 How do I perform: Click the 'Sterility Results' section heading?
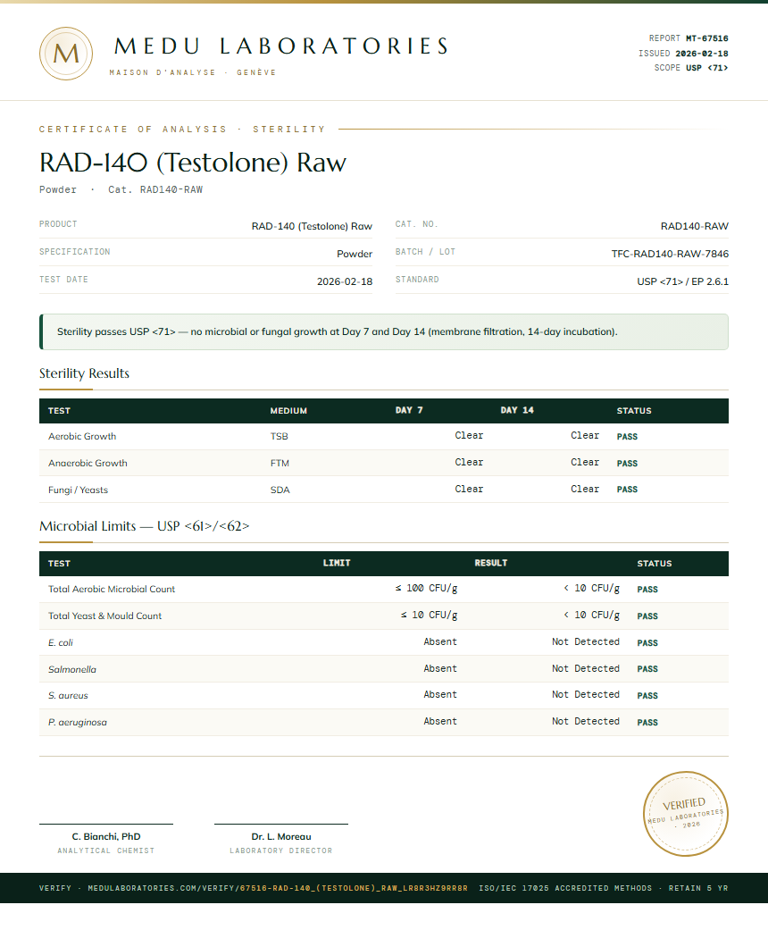click(x=84, y=373)
